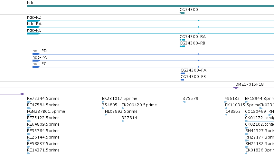Image resolution: width=274 pixels, height=155 pixels.
Task: Select the hdc-PC protein feature
Action: pyautogui.click(x=153, y=67)
